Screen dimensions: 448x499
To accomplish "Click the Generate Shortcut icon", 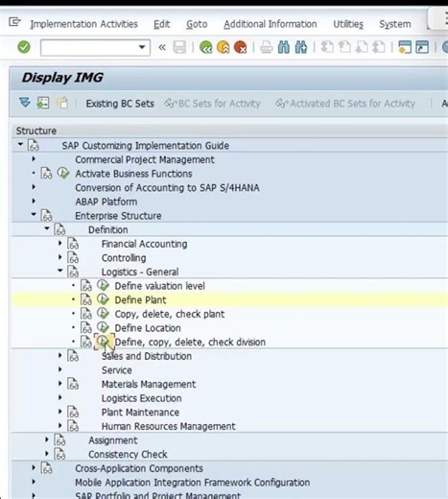I will click(x=422, y=47).
